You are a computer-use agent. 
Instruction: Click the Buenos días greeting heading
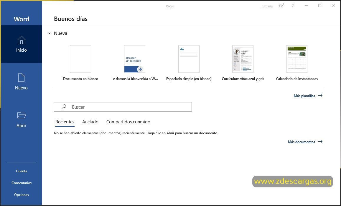point(71,19)
